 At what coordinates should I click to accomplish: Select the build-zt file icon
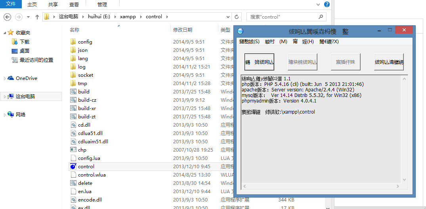tap(73, 117)
